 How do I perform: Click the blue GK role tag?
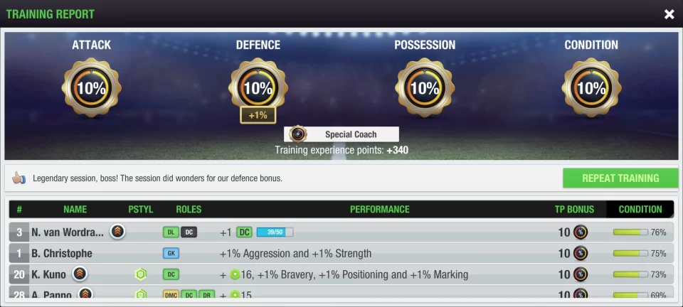(x=171, y=254)
